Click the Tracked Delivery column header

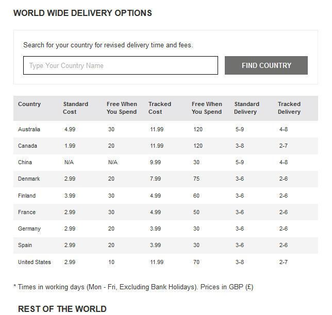[x=289, y=108]
